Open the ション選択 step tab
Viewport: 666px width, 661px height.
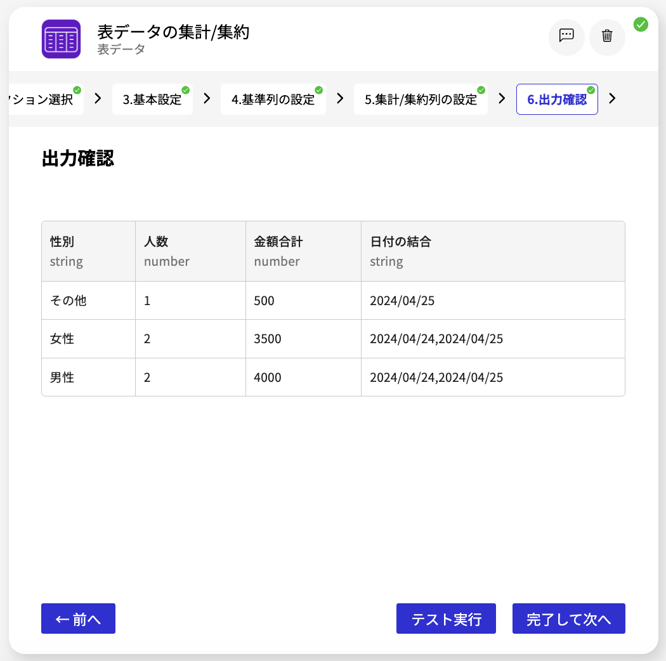(45, 100)
